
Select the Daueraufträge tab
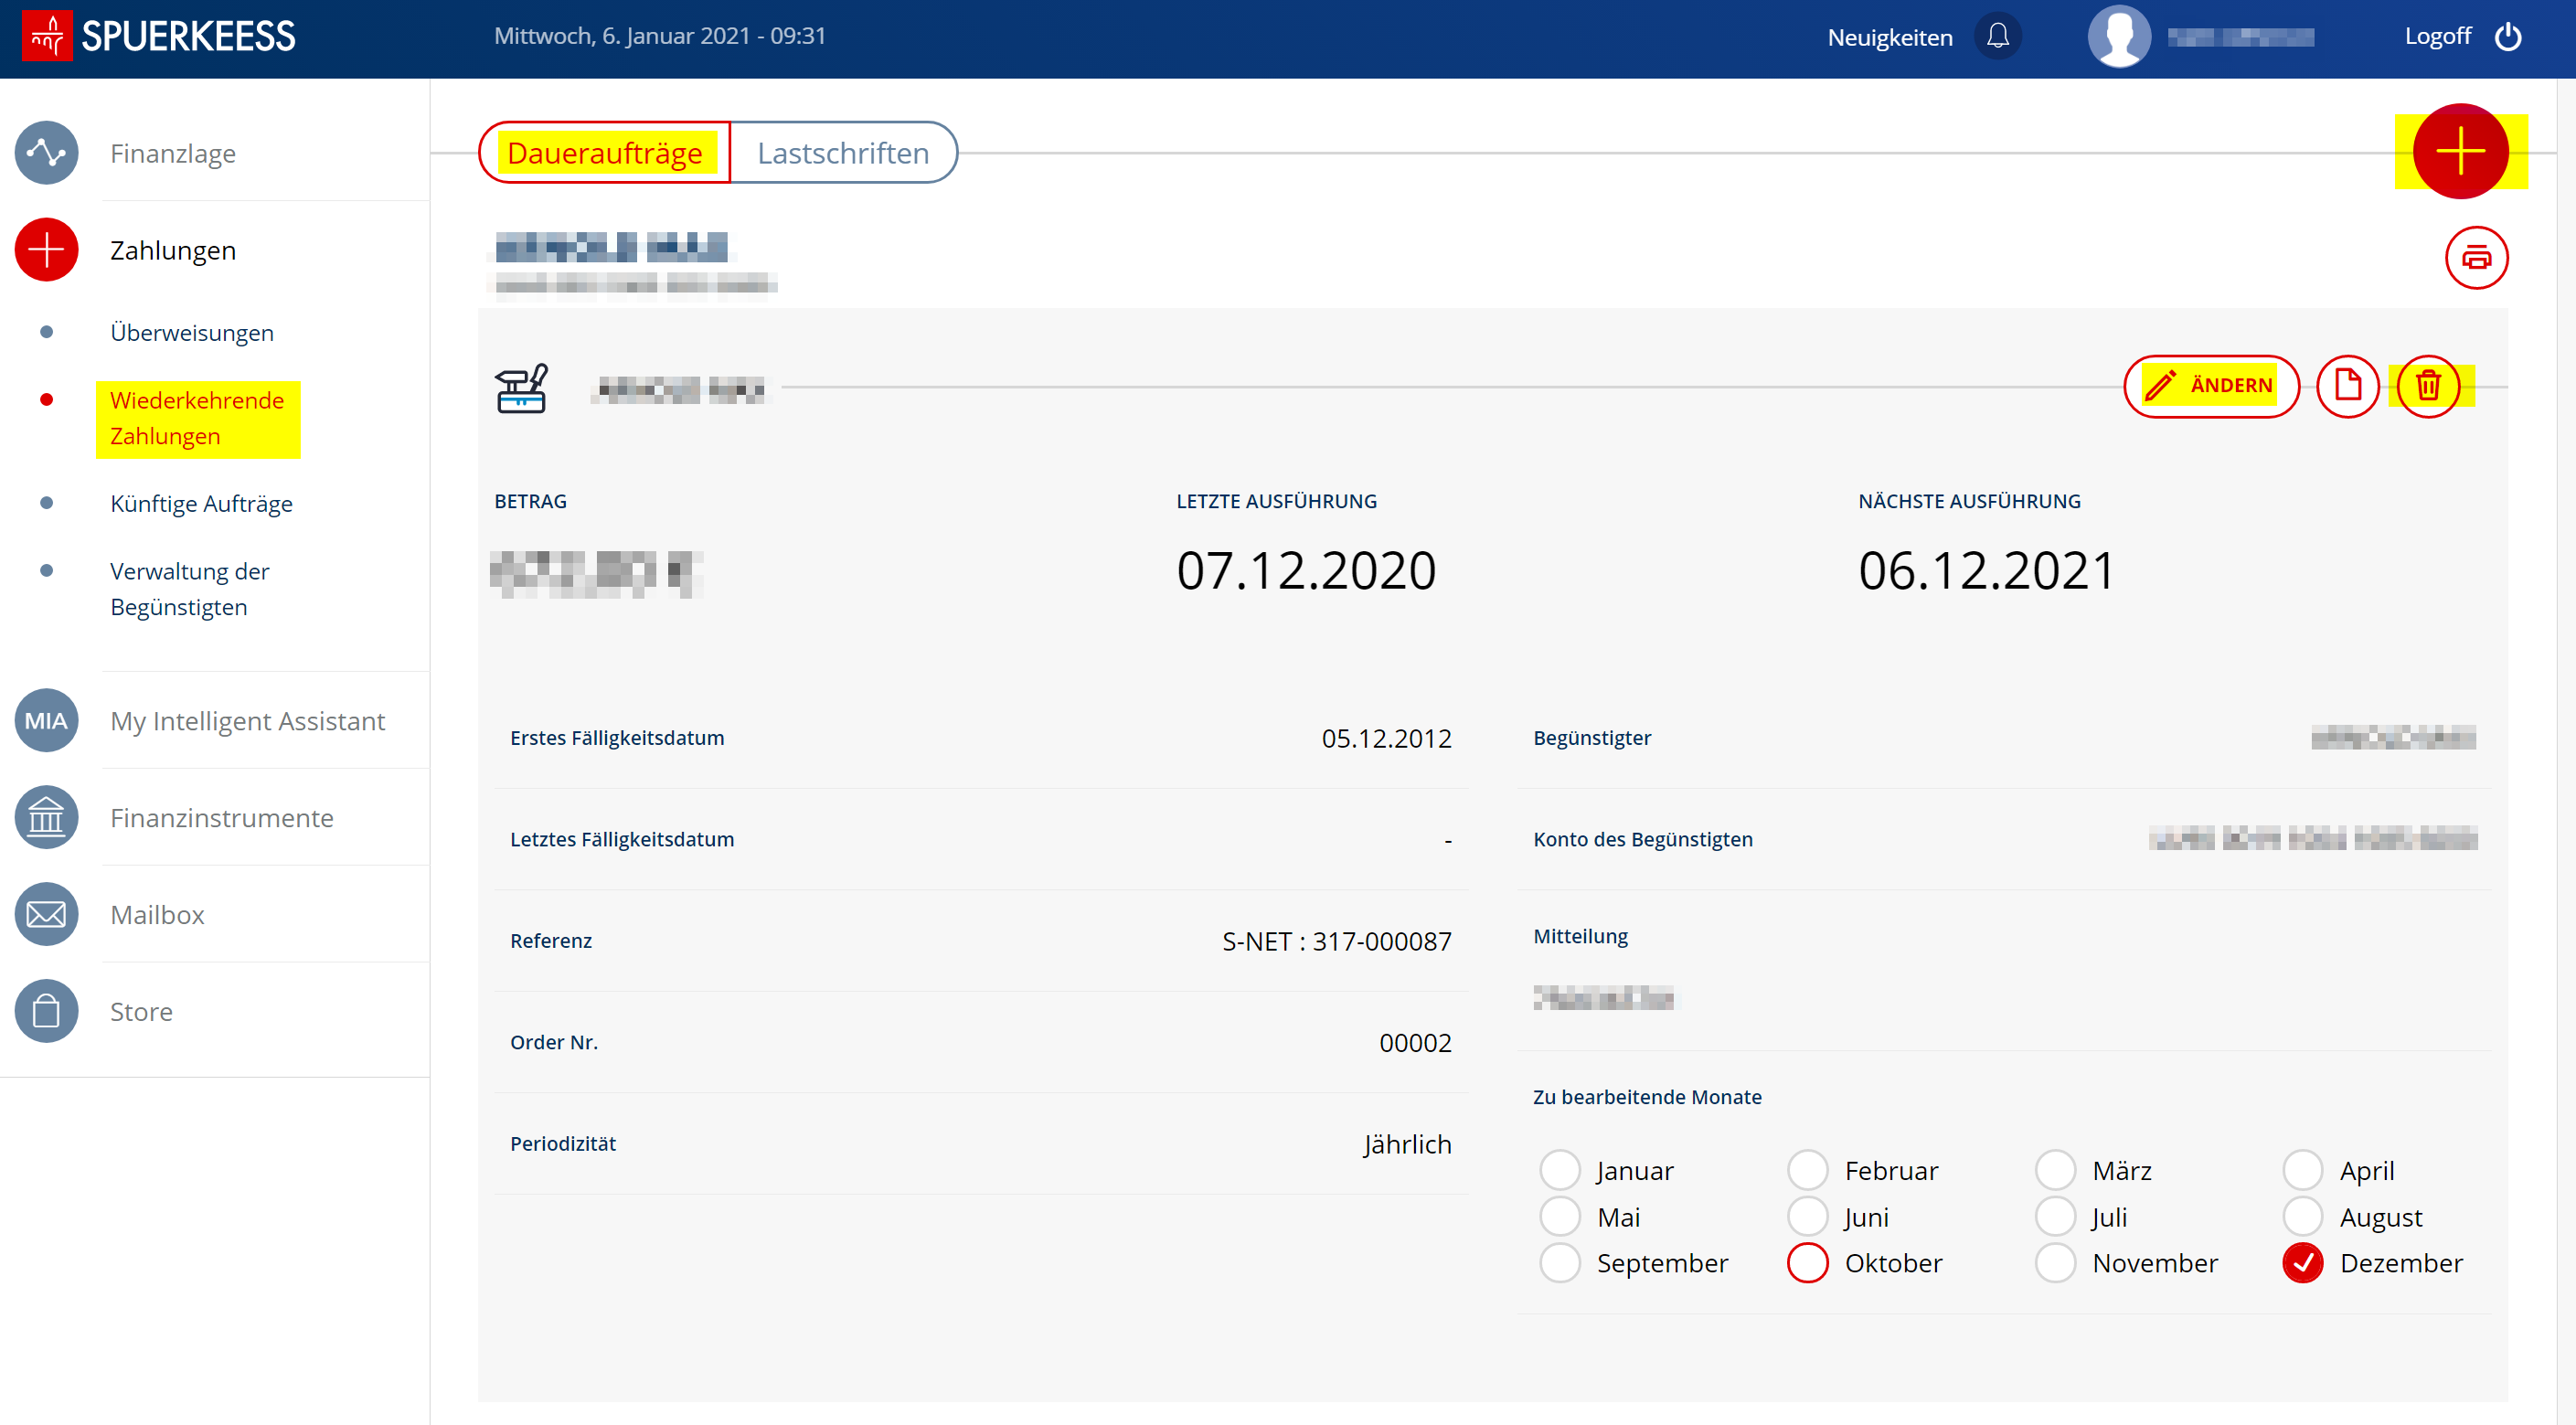point(604,153)
